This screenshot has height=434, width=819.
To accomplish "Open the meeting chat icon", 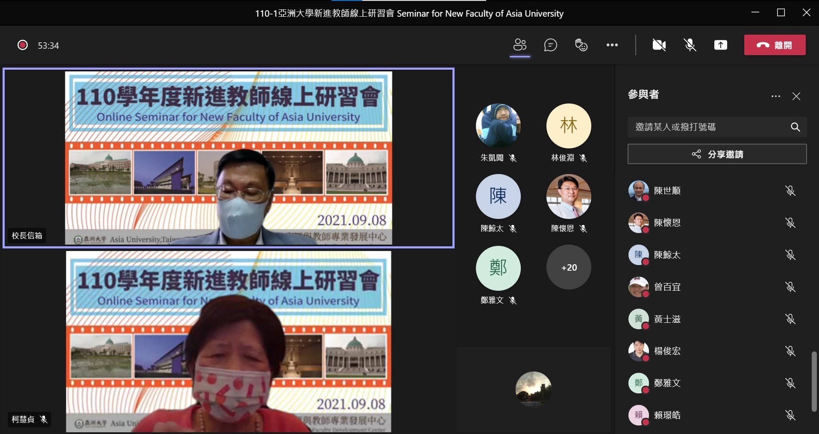I will 551,45.
